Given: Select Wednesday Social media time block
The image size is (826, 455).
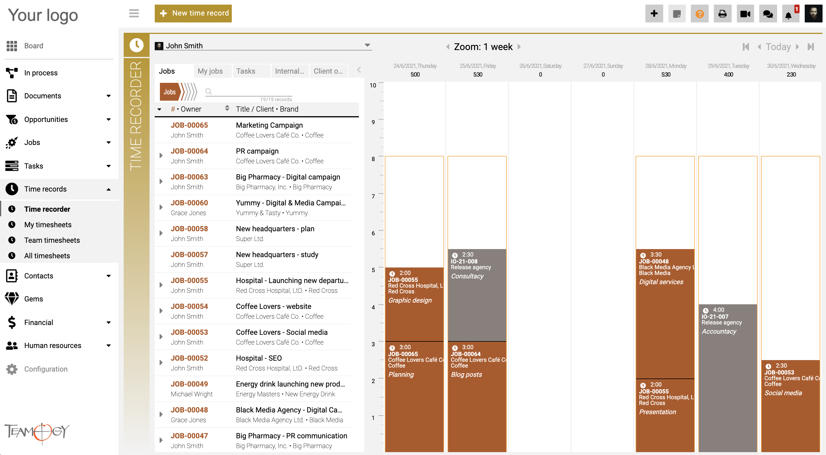Looking at the screenshot, I should click(x=790, y=406).
